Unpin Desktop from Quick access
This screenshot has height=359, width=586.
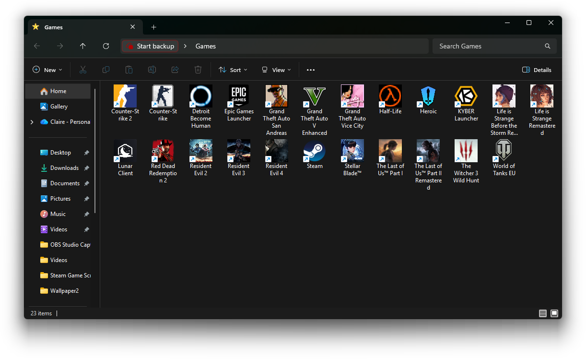87,153
